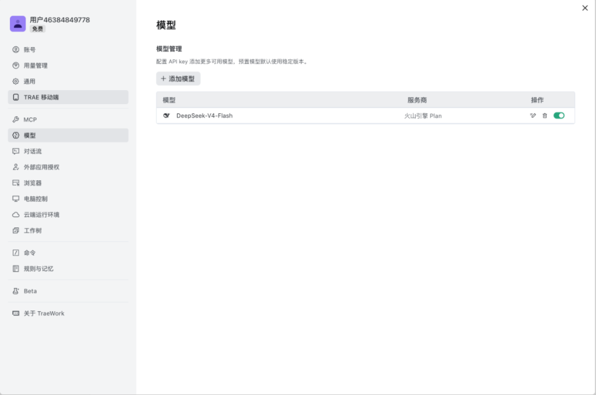
Task: Click the 命令 slash icon
Action: coord(16,253)
